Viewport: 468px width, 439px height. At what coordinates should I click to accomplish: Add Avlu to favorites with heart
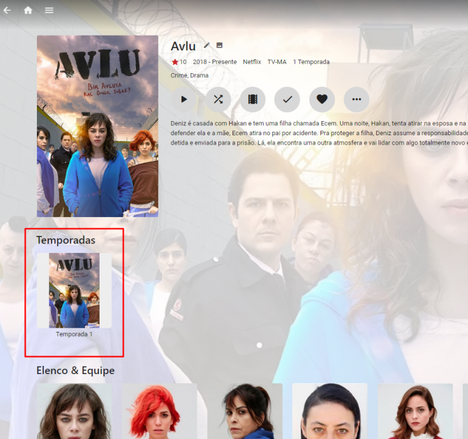click(x=322, y=100)
